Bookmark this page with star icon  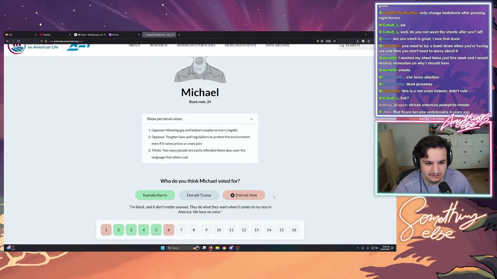pos(334,41)
